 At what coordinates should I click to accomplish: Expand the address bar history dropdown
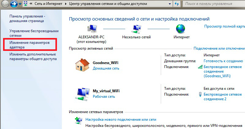[x=170, y=4]
